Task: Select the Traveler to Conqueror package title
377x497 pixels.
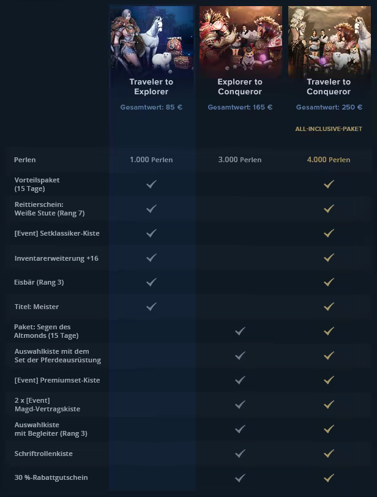Action: pos(329,87)
